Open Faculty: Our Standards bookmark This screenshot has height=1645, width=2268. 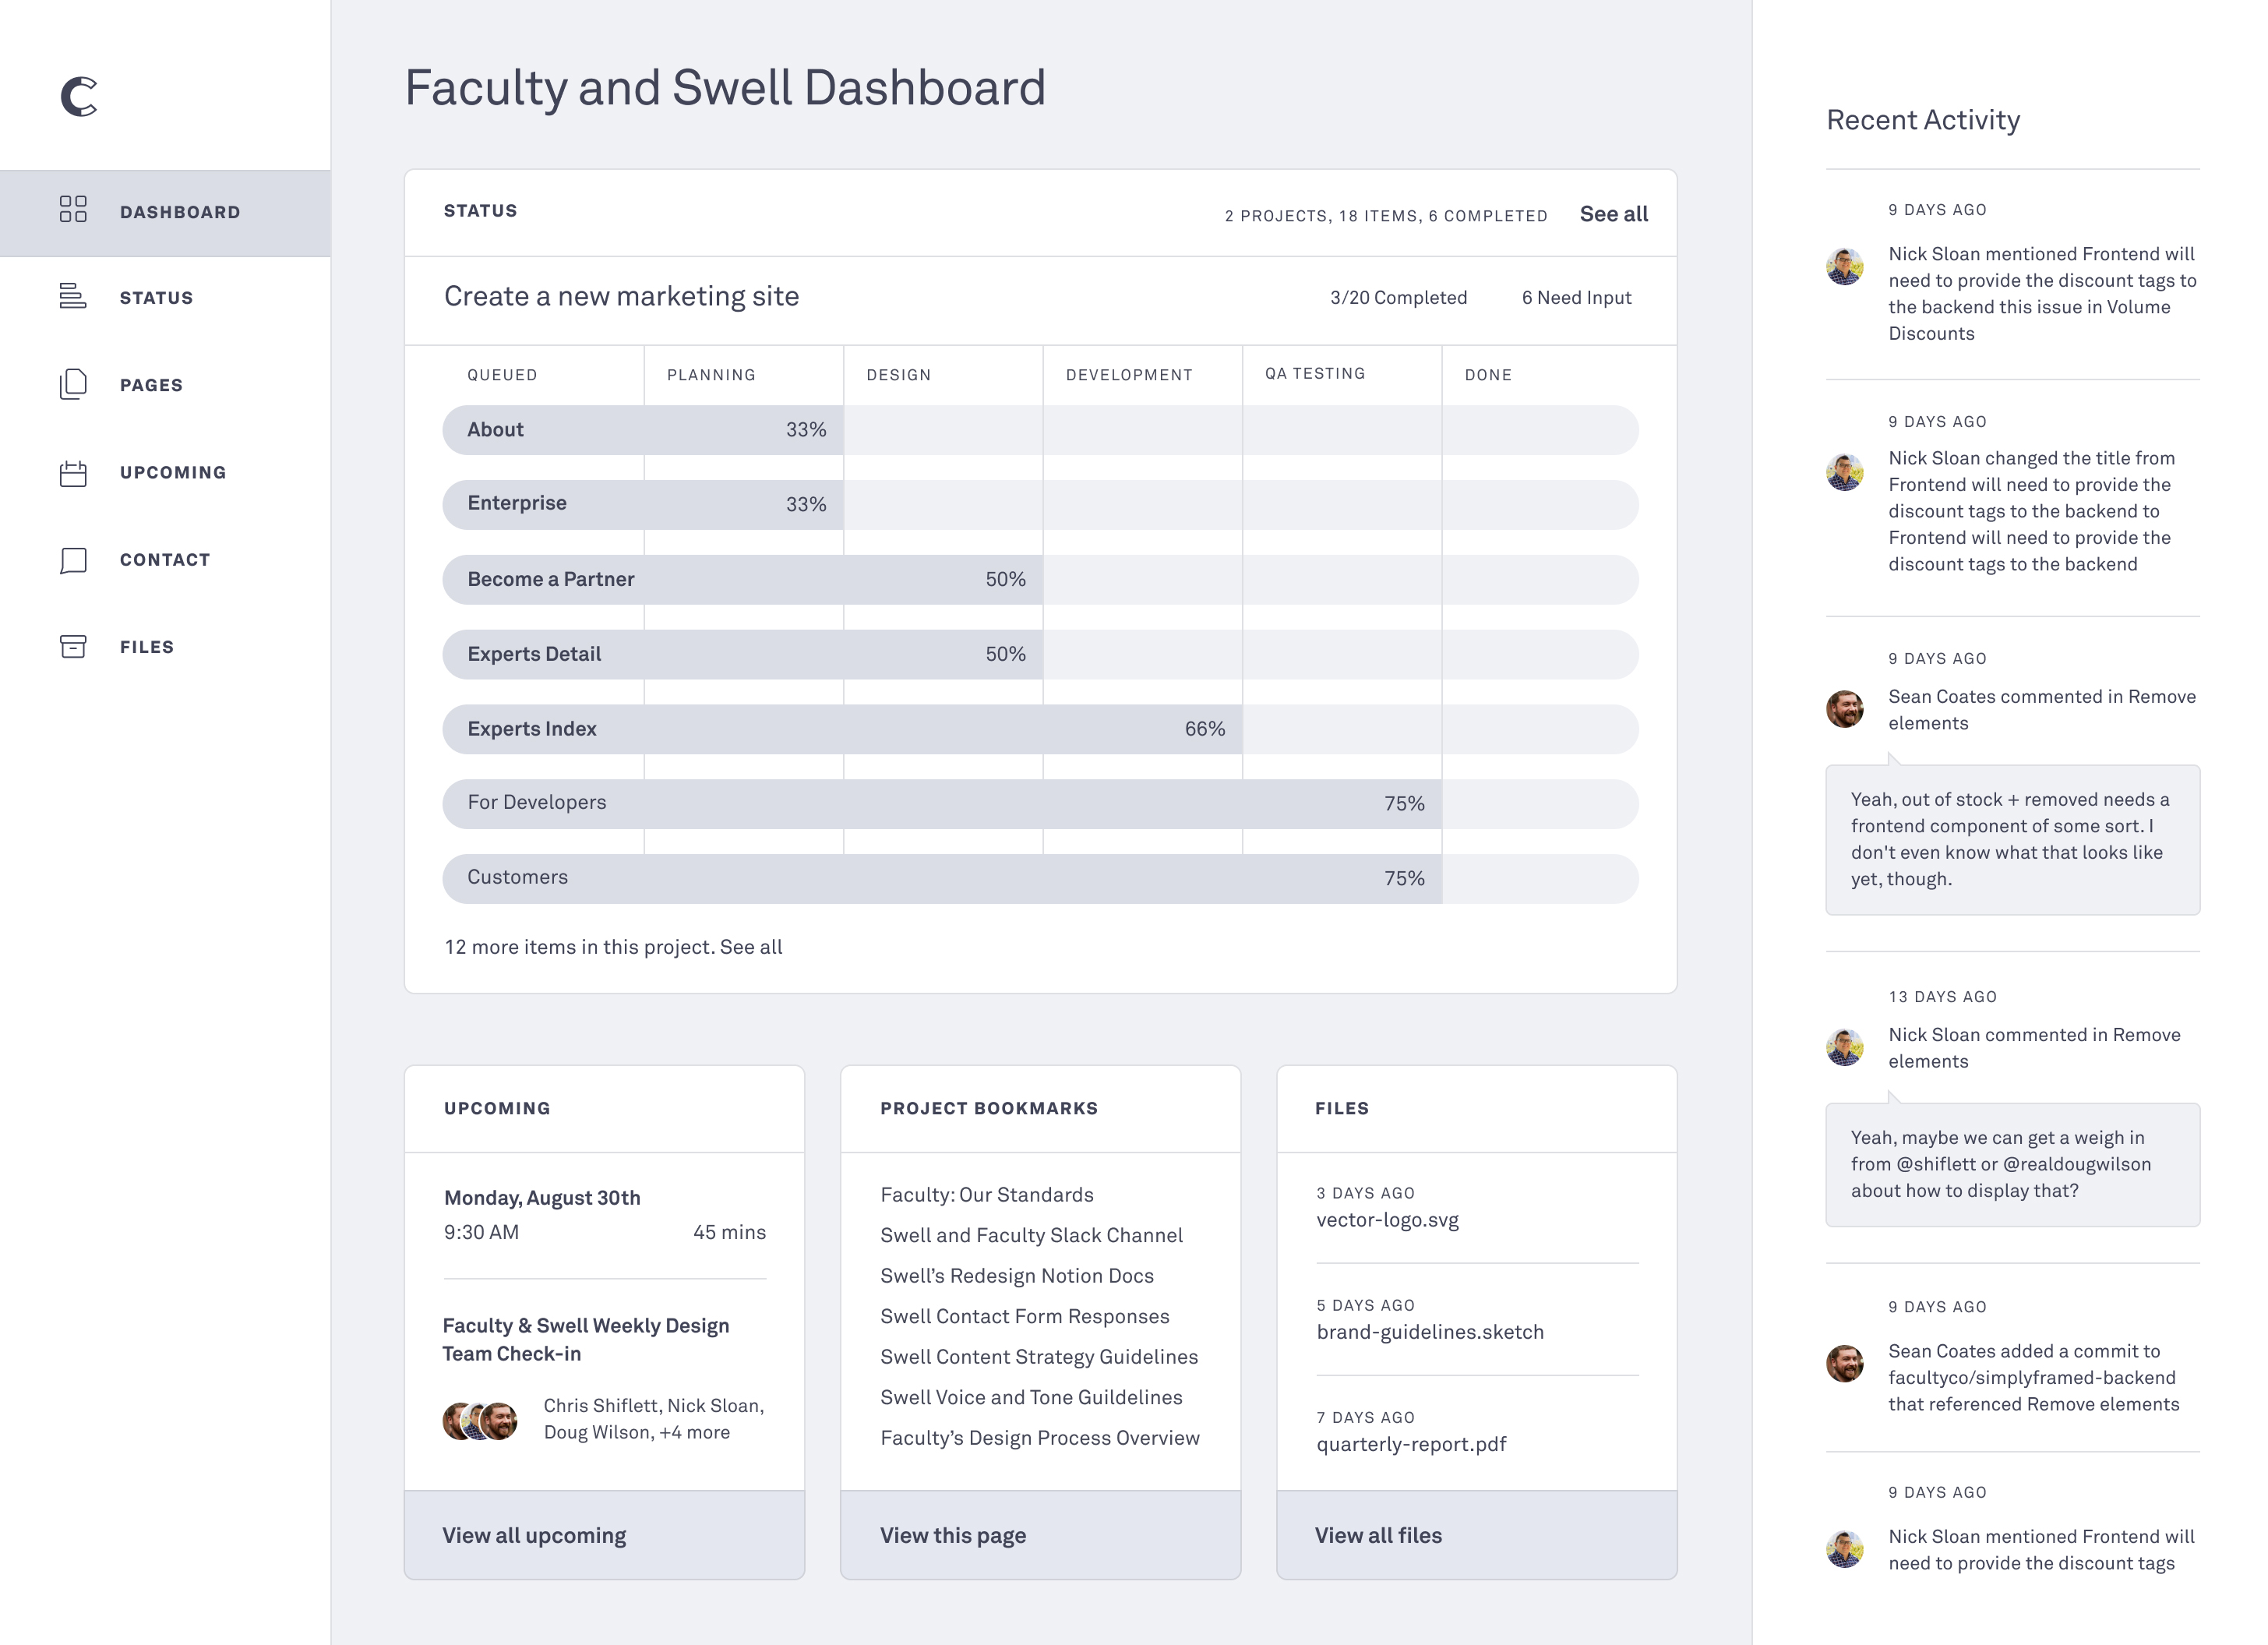987,1195
